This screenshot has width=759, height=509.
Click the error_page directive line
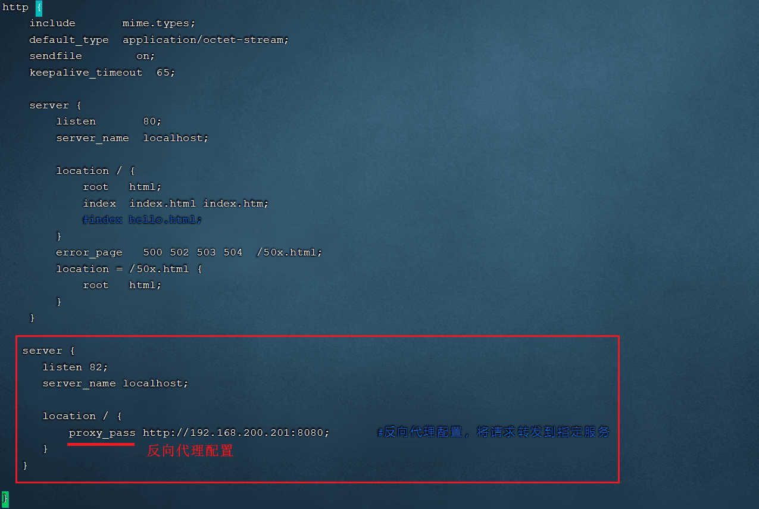[x=189, y=252]
